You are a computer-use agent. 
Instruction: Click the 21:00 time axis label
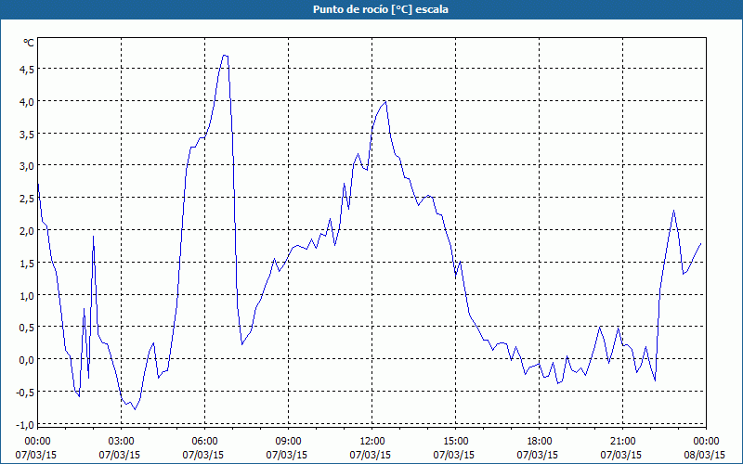pyautogui.click(x=622, y=442)
